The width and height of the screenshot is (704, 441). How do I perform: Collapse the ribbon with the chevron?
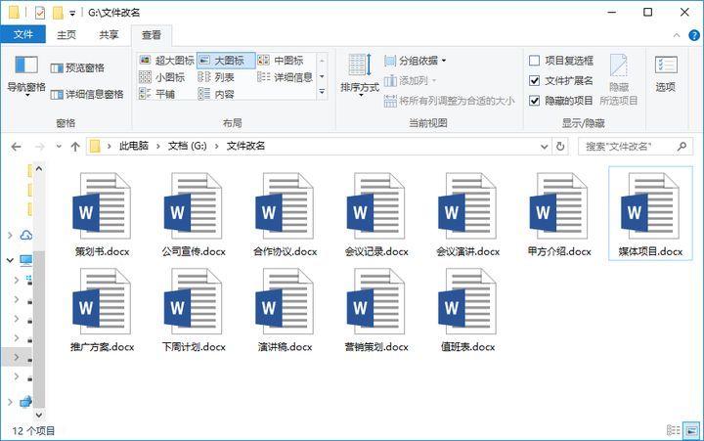coord(677,35)
